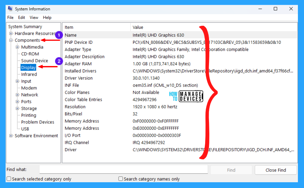Click the IRQ 4294967292 value
Viewport: 304px width, 188px height.
pos(149,143)
